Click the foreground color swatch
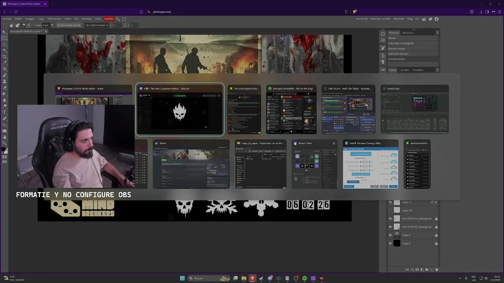Image resolution: width=504 pixels, height=283 pixels. (4, 150)
